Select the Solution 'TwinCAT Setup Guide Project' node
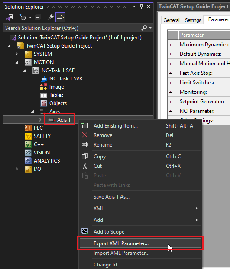 pos(80,38)
